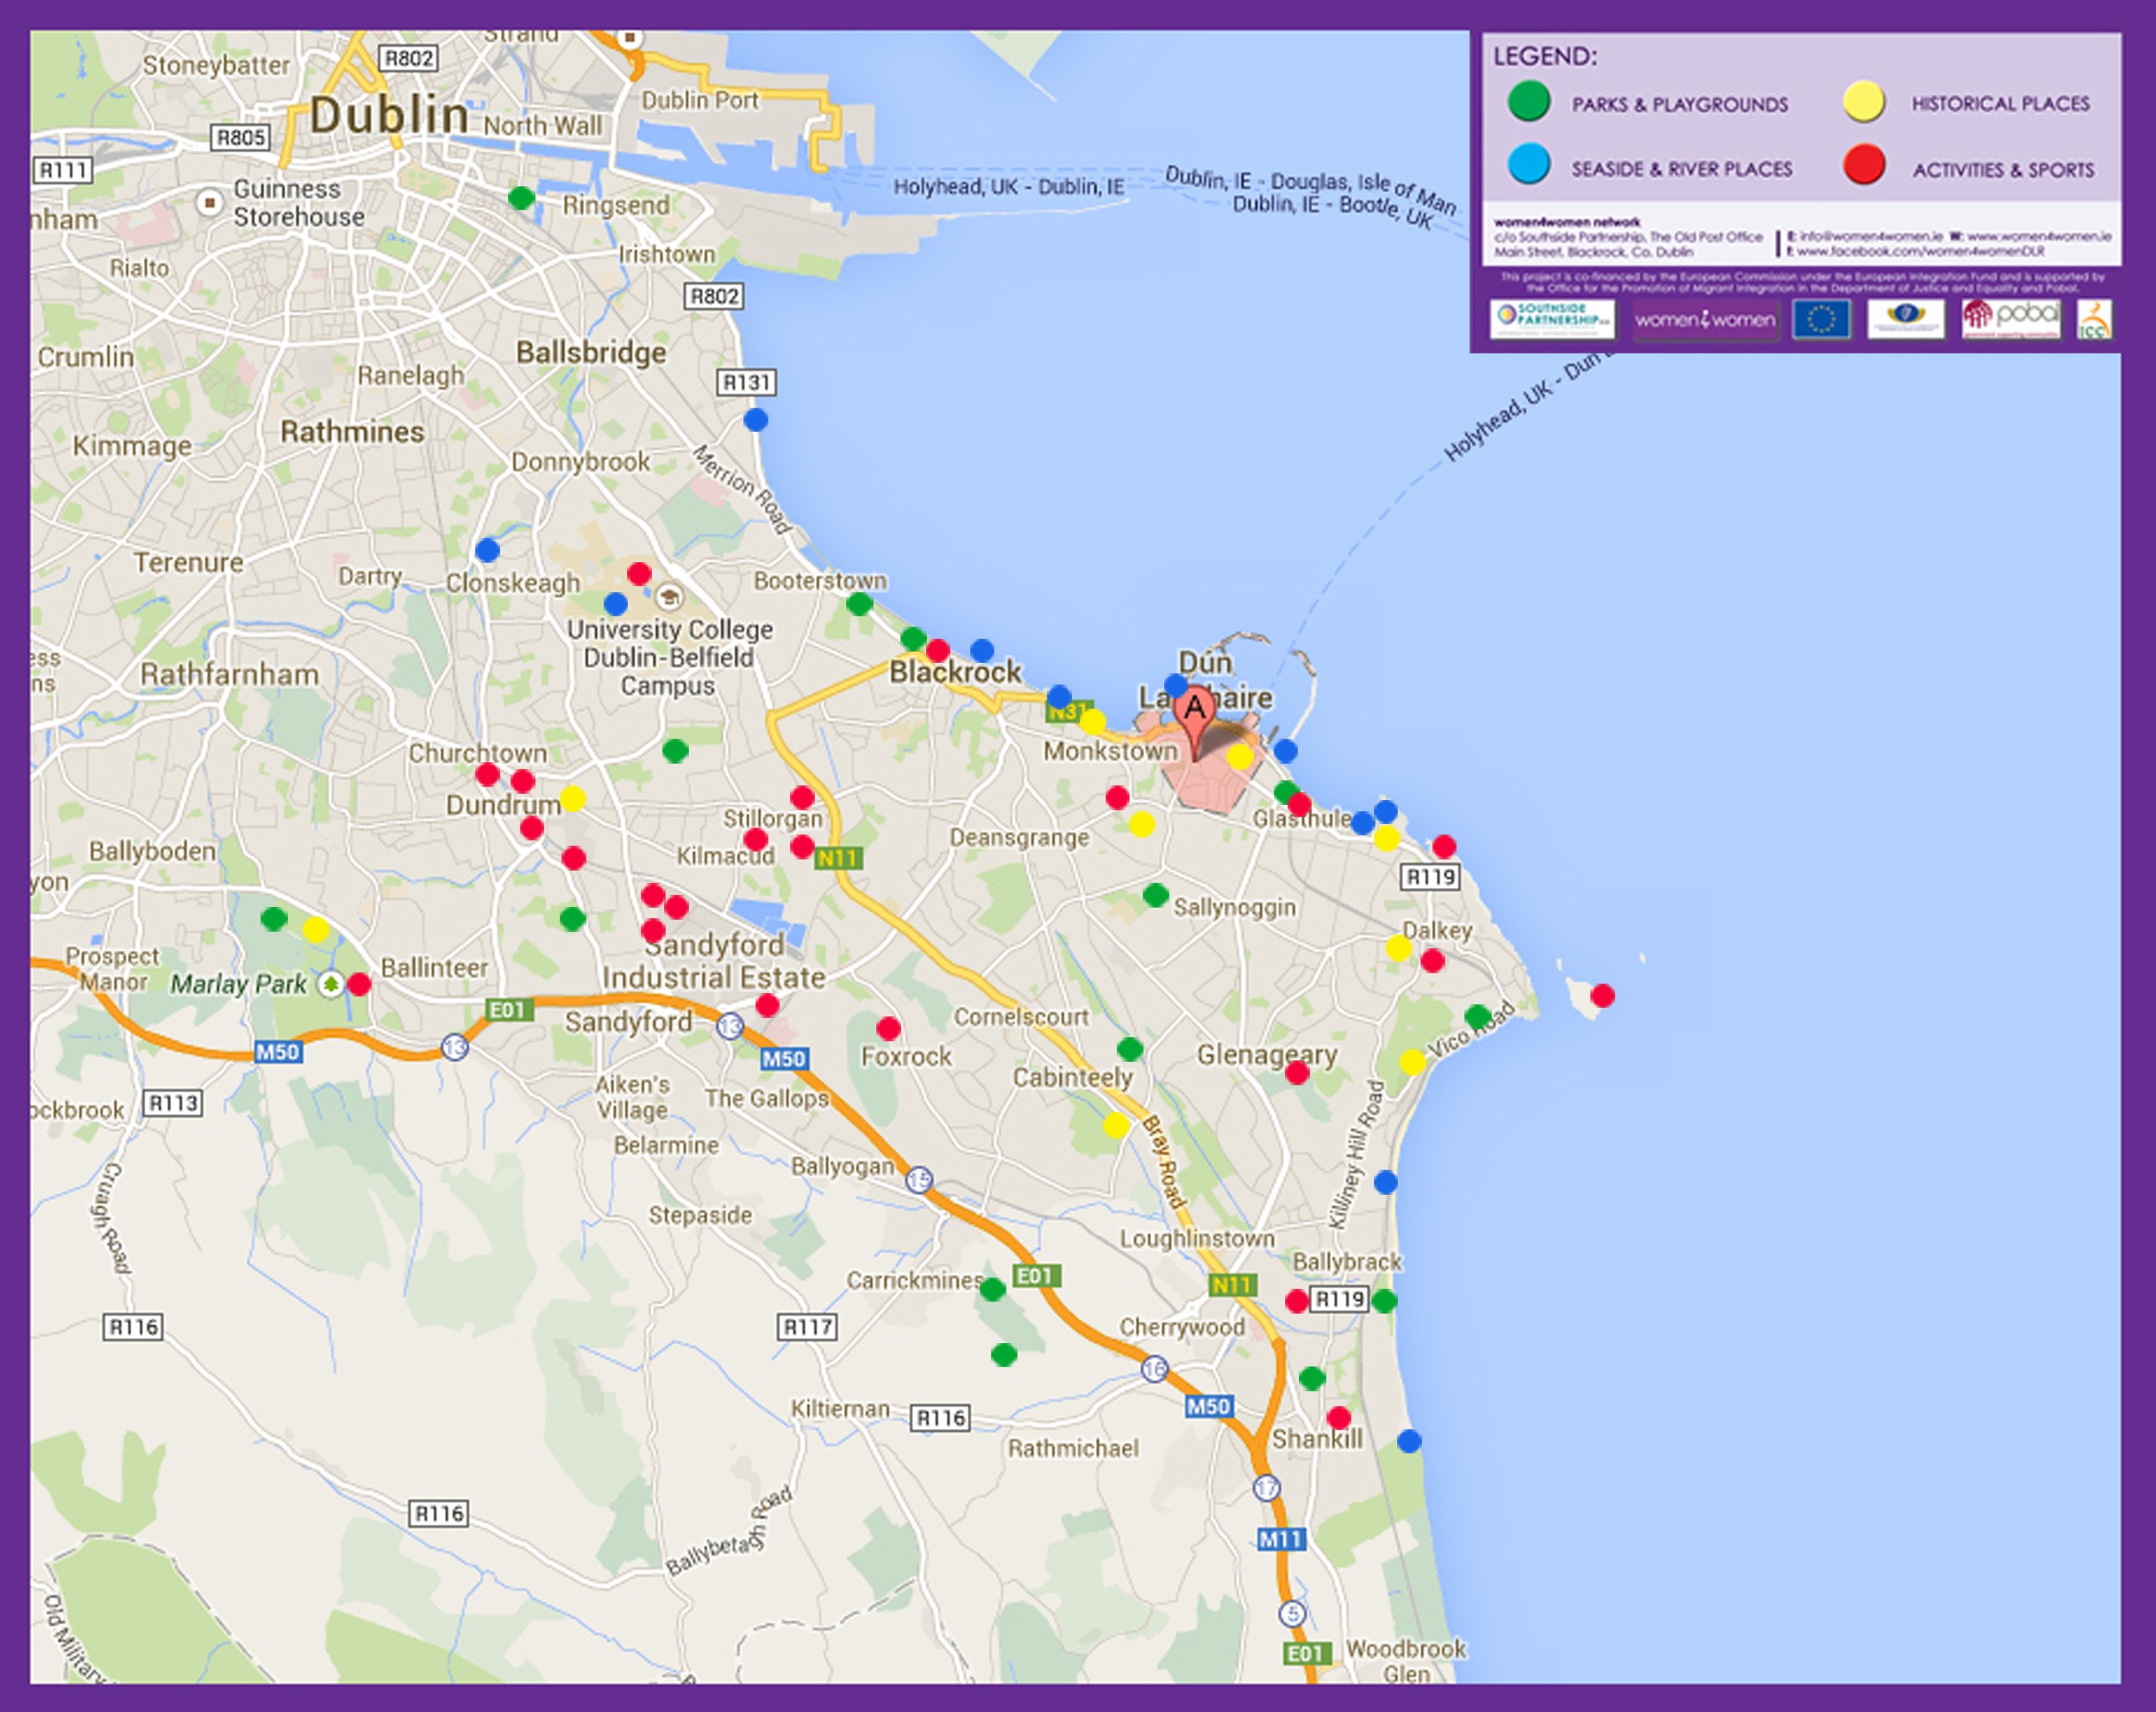Click the 'HISTORICAL PLACES' legend label
Viewport: 2156px width, 1712px height.
click(2001, 103)
